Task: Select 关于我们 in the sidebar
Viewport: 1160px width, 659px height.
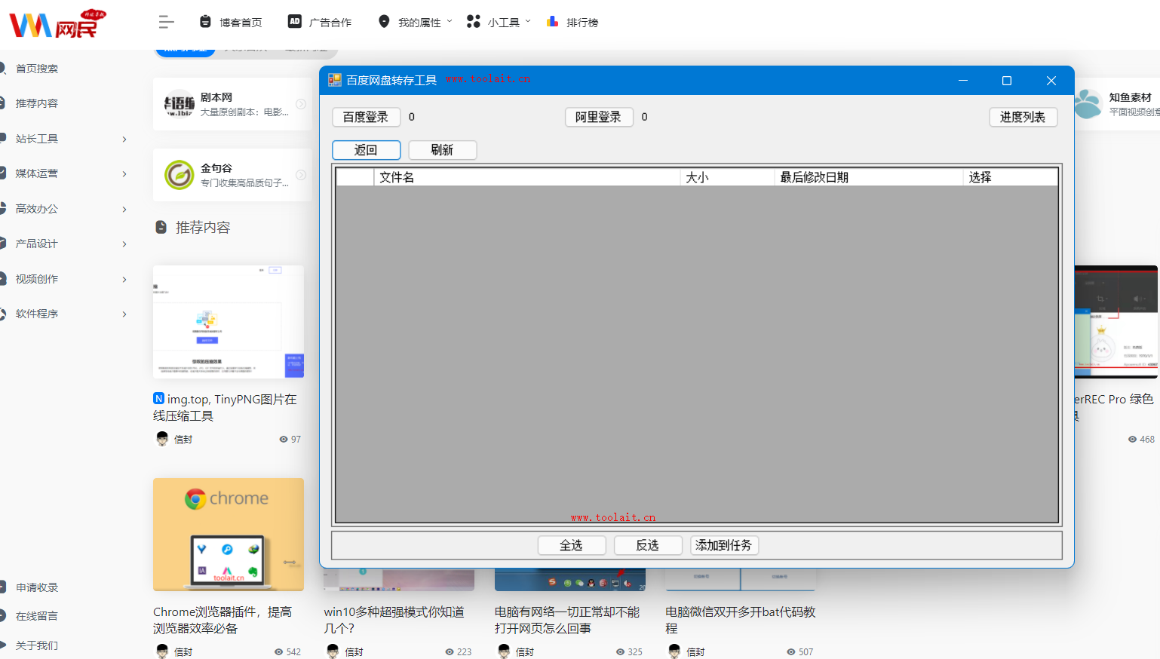Action: tap(37, 645)
